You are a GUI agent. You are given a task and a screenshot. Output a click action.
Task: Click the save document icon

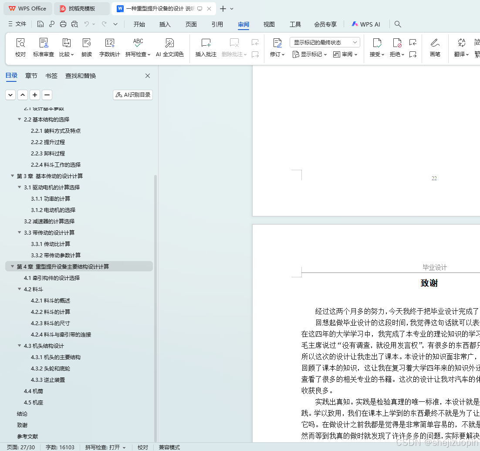click(41, 24)
